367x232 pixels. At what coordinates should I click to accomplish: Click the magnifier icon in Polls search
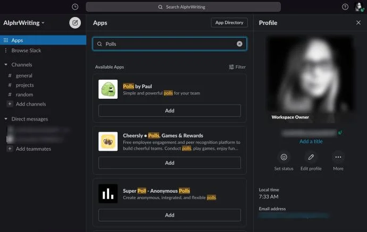tap(99, 44)
